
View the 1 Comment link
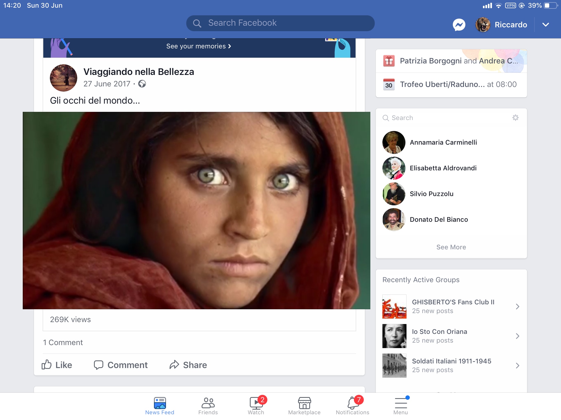tap(63, 342)
